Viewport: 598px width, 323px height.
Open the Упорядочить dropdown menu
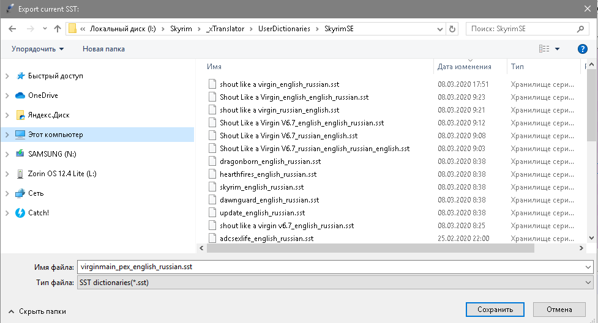[37, 49]
